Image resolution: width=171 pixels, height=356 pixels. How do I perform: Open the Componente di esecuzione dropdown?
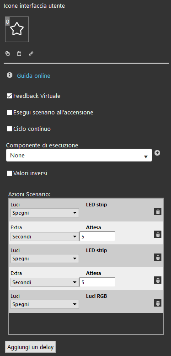pyautogui.click(x=79, y=156)
